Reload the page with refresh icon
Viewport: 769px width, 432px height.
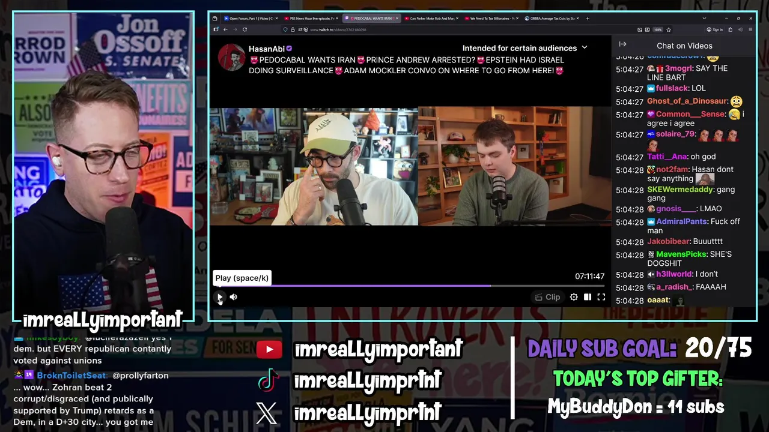(245, 29)
